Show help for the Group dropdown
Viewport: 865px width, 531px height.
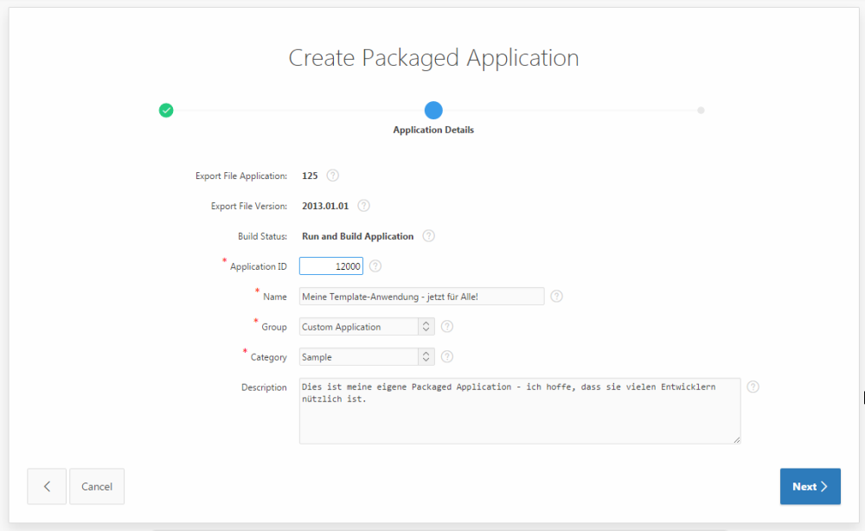(x=447, y=327)
